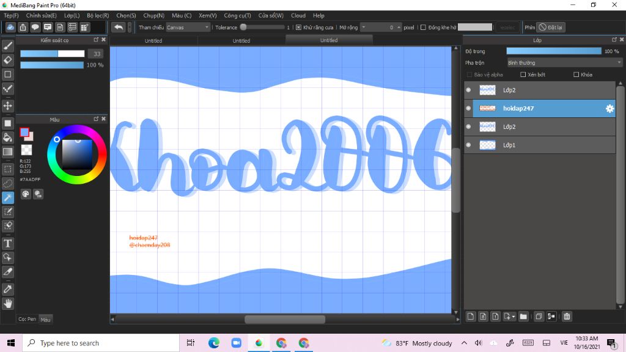Toggle visibility of lower Lớp2 layer

(x=468, y=127)
